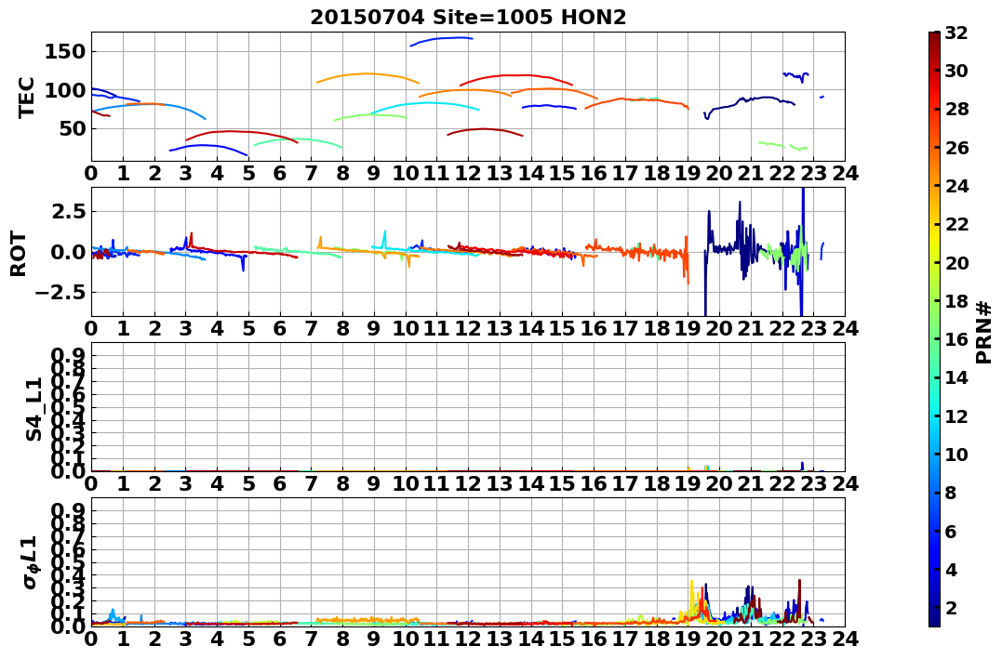
Task: Click the 50 tick on the TEC axis
Action: pyautogui.click(x=73, y=128)
